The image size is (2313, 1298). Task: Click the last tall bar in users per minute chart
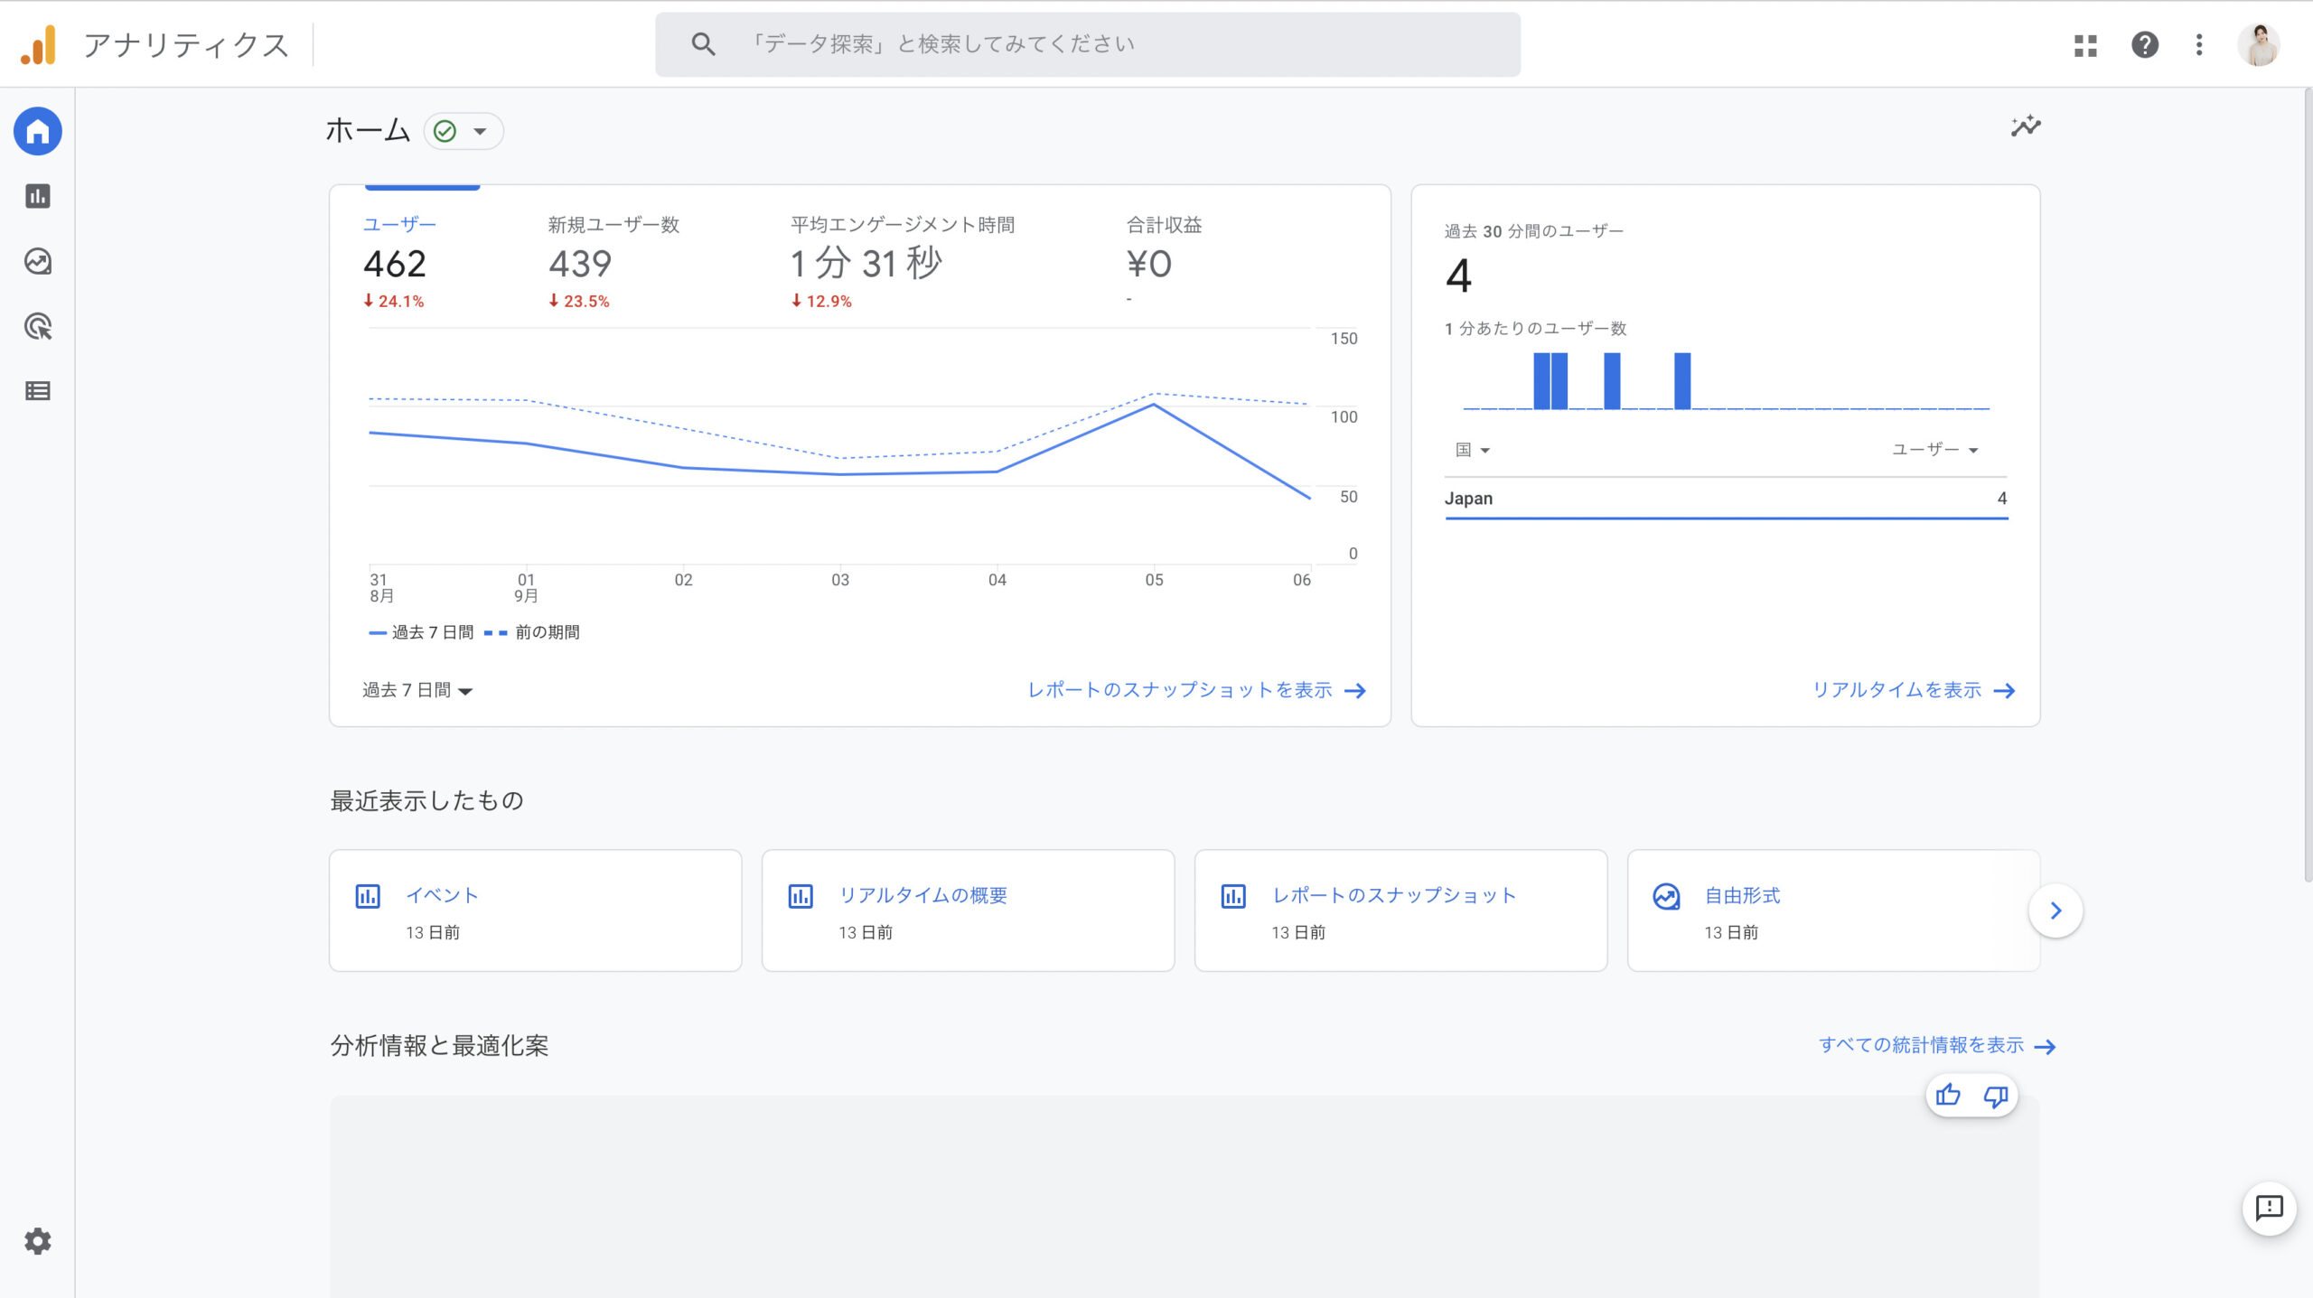click(1681, 381)
